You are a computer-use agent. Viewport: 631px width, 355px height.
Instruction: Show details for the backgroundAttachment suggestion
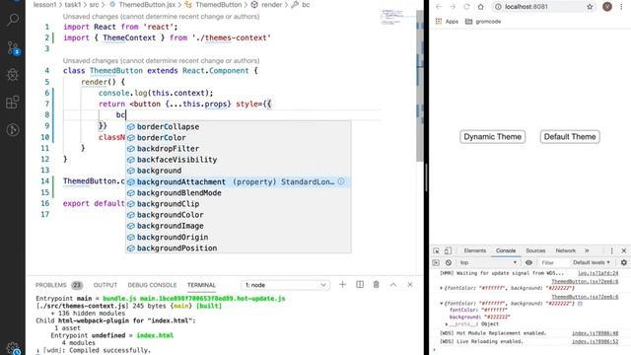point(341,181)
